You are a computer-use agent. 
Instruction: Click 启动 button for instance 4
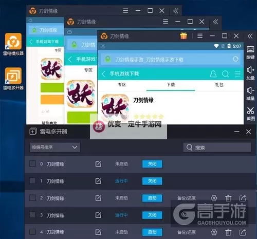pyautogui.click(x=152, y=232)
